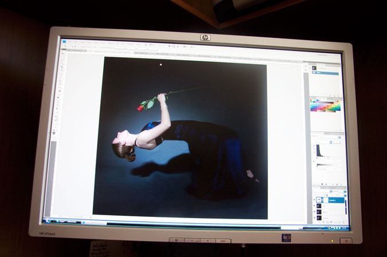
Task: Open the channel dropdown above the histogram
Action: (x=331, y=143)
